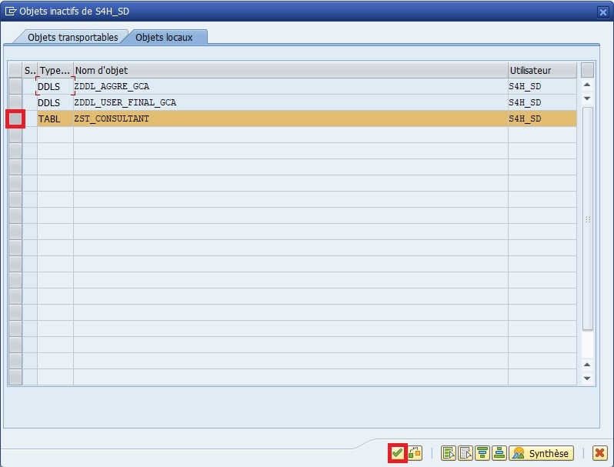
Task: Select the row for ZDDL_AGGRE_GCA
Action: click(15, 86)
